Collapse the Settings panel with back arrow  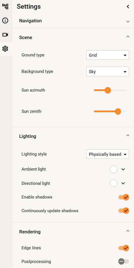coord(128,7)
